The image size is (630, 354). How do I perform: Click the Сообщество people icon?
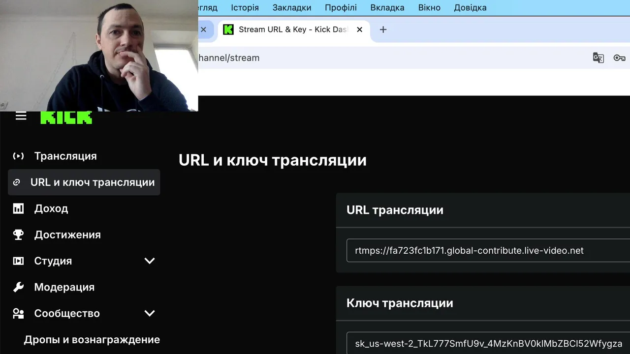click(x=18, y=313)
